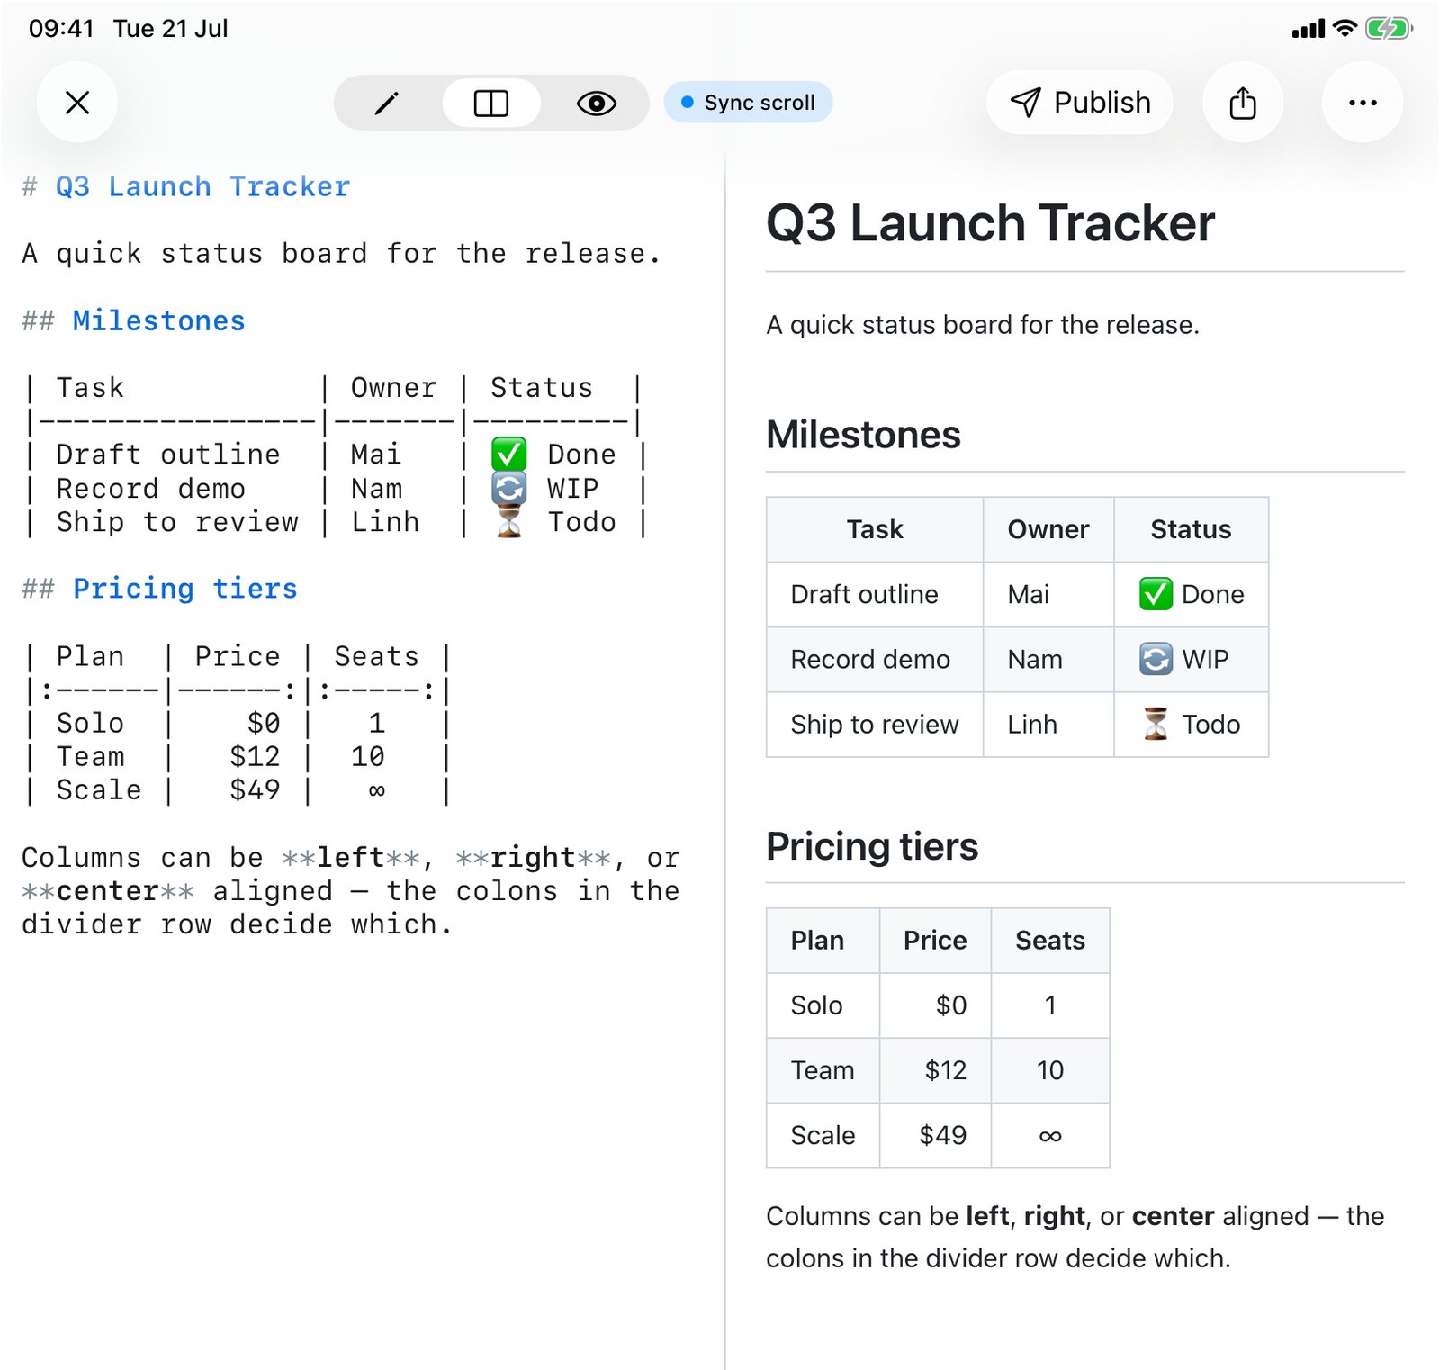This screenshot has width=1440, height=1370.
Task: Click the green checkmark icon beside Done in preview
Action: 1156,594
